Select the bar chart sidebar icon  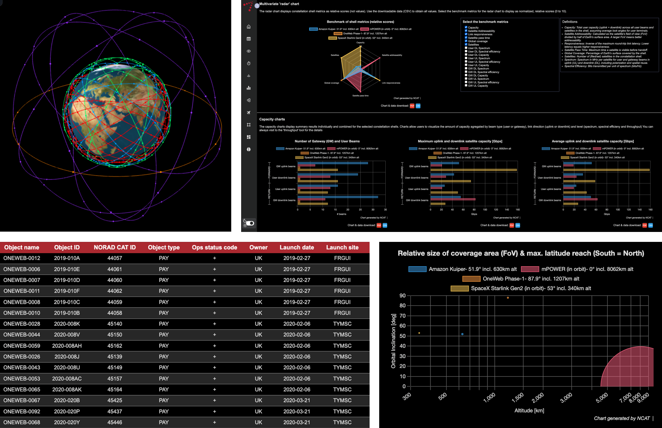tap(249, 88)
